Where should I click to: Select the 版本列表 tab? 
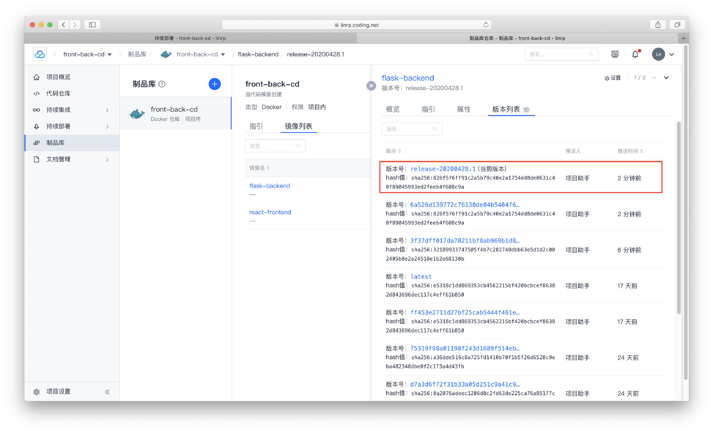511,109
